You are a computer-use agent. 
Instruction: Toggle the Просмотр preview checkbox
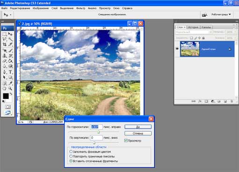(x=126, y=141)
